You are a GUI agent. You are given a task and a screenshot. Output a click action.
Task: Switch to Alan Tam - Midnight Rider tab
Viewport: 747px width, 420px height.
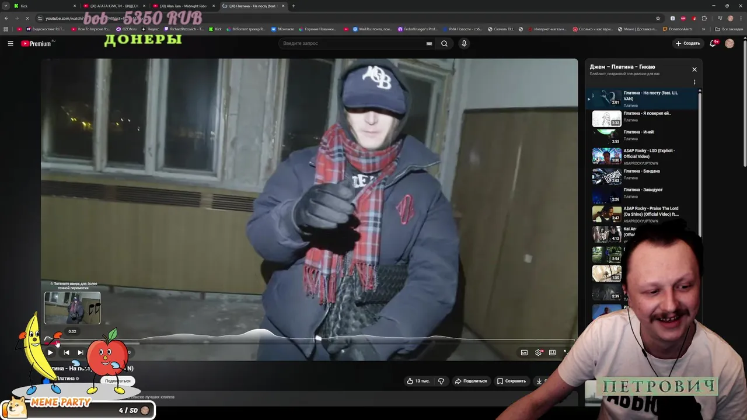183,6
